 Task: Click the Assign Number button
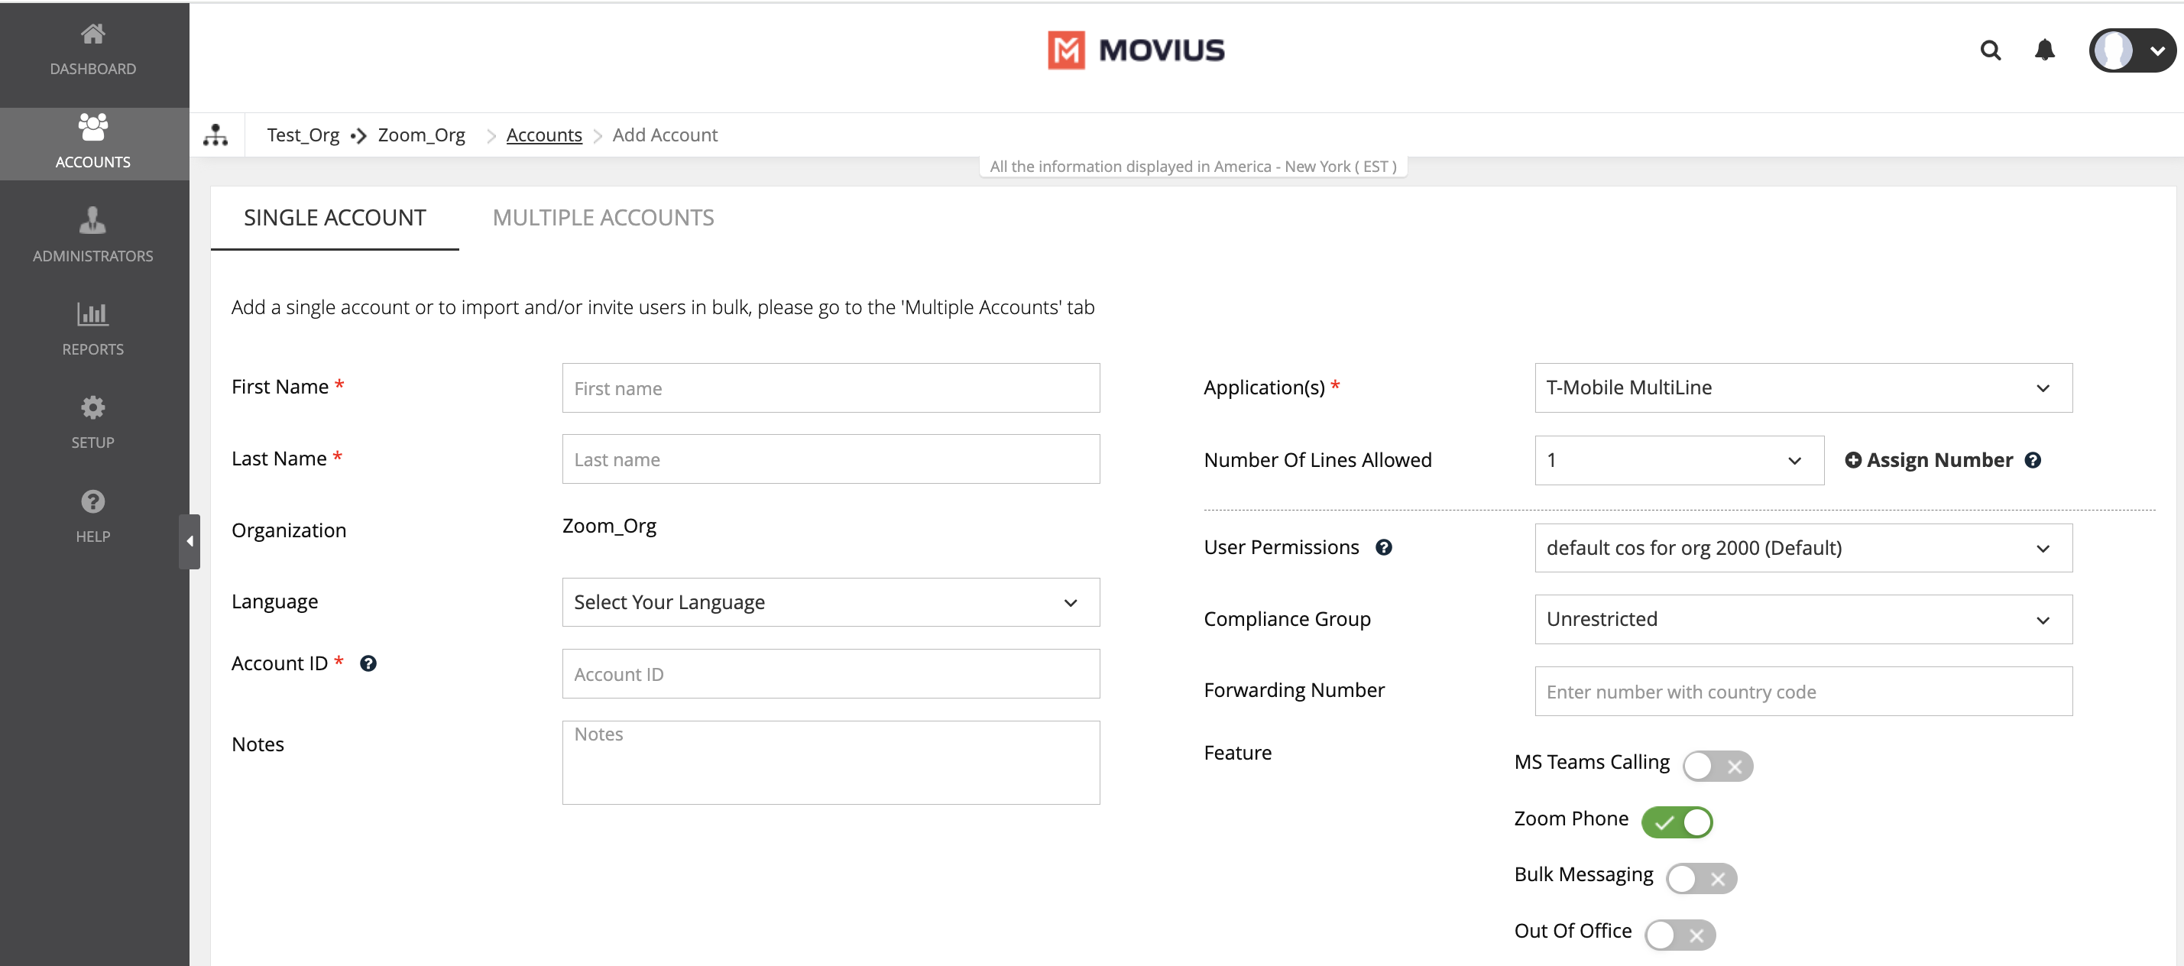coord(1929,461)
